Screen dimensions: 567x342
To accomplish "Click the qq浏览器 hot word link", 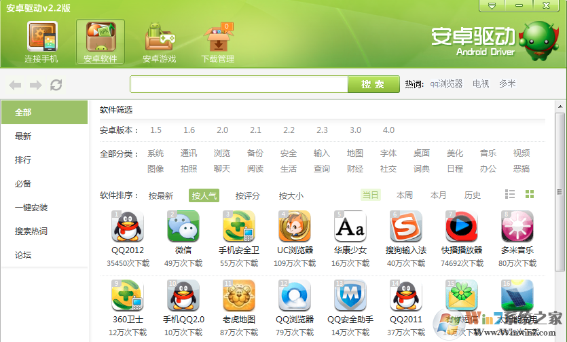I will coord(446,84).
